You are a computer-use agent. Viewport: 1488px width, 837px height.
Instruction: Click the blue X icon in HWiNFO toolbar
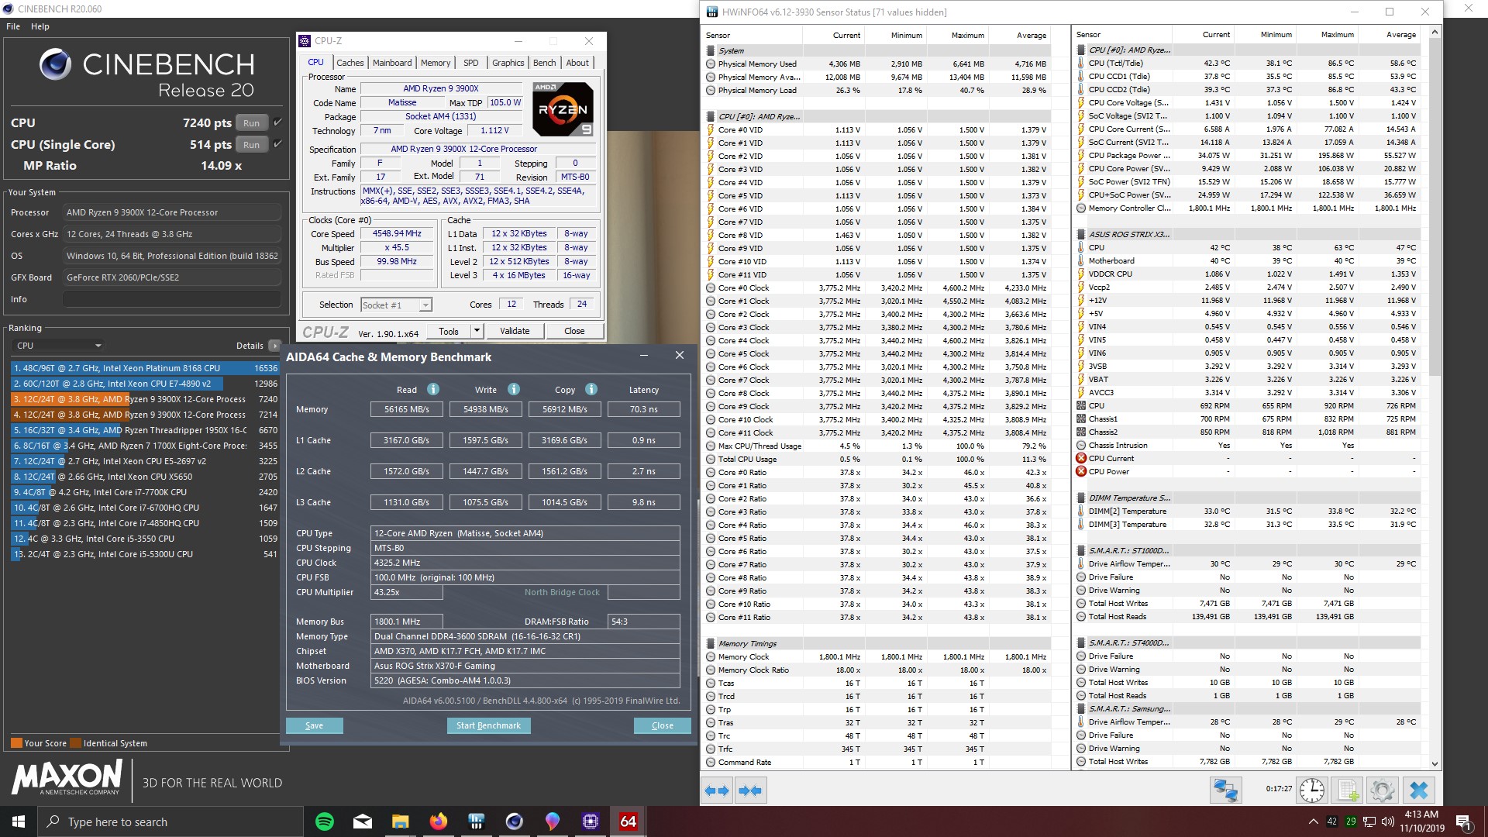coord(1419,790)
